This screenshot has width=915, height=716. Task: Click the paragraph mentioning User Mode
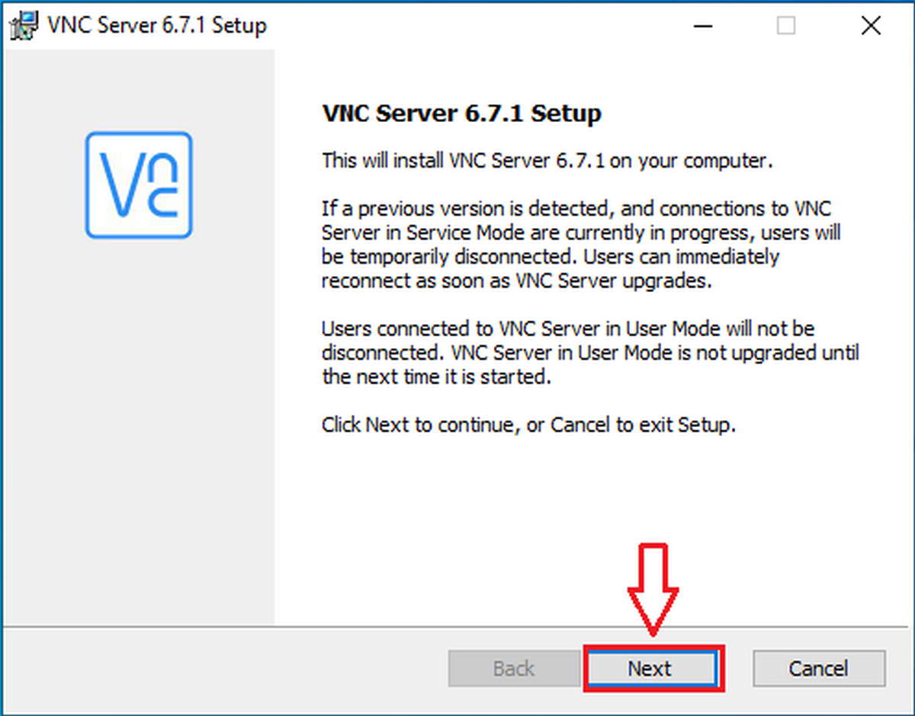[587, 352]
